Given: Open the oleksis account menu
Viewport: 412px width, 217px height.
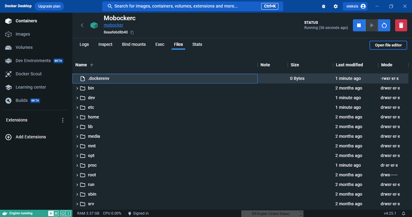Looking at the screenshot, I should coord(355,6).
